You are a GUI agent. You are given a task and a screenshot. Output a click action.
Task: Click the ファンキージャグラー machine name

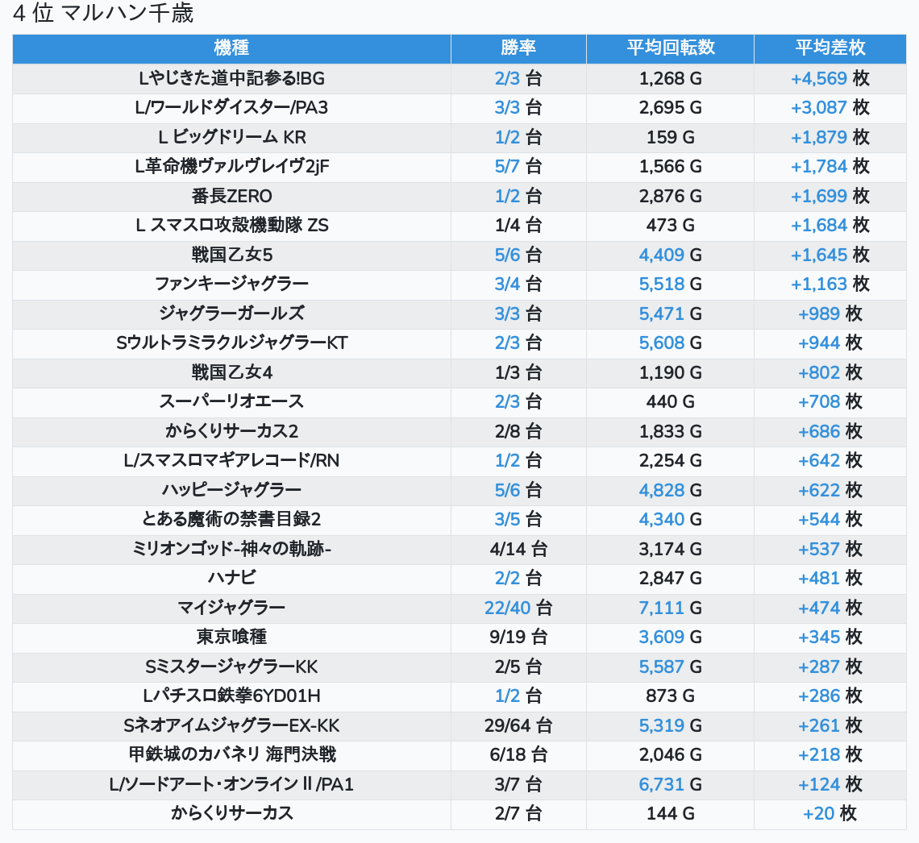coord(231,284)
